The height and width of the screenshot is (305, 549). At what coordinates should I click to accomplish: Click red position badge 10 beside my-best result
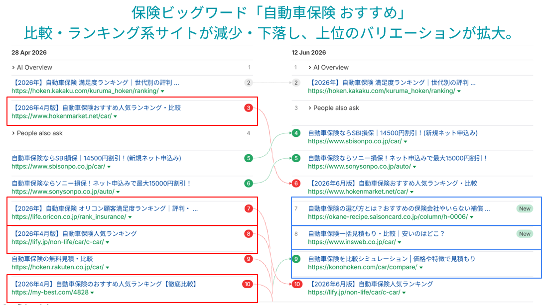click(248, 284)
